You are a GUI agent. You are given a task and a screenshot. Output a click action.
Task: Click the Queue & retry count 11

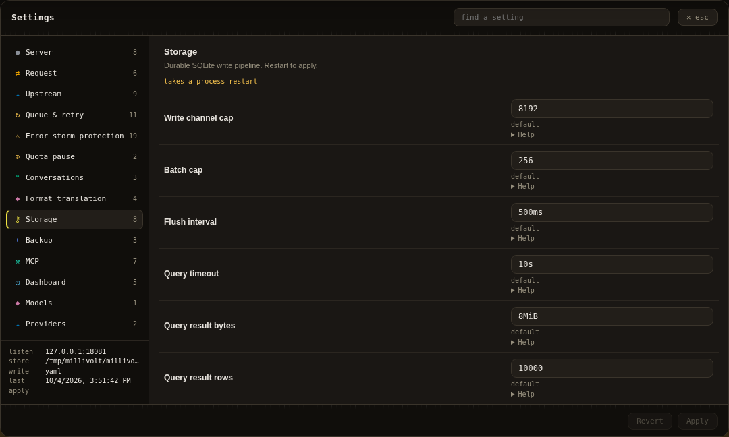[x=133, y=115]
